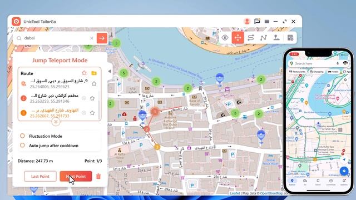Viewport: 356px width, 200px height.
Task: Open the hamburger menu in title bar
Action: [267, 21]
